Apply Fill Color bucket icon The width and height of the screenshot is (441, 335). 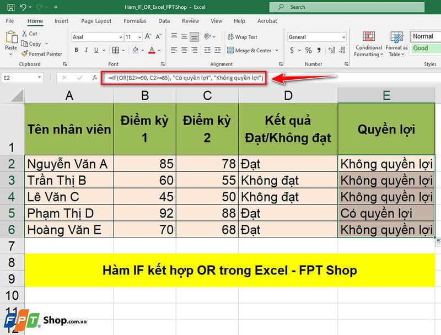click(136, 50)
